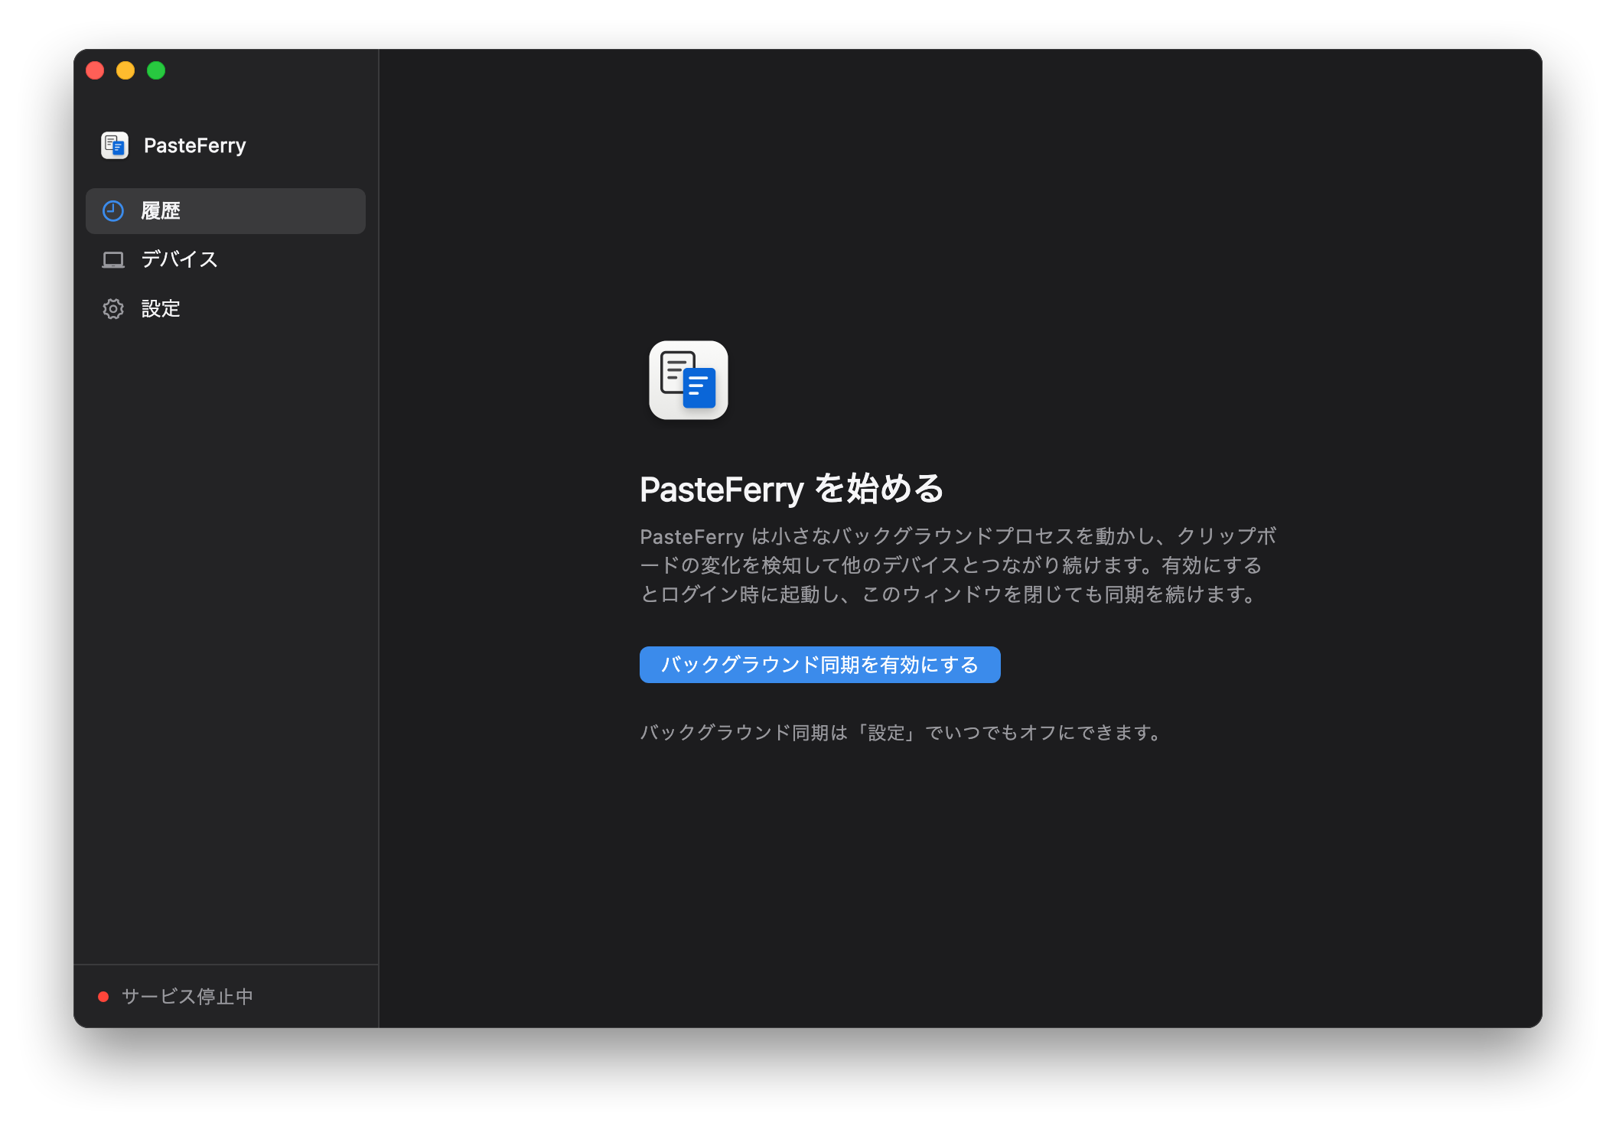
Task: Click the PasteFerry title in sidebar
Action: [x=195, y=145]
